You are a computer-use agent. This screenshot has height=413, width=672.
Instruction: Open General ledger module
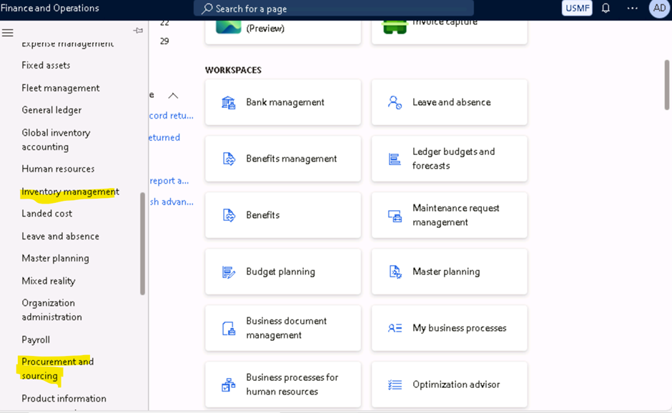51,110
